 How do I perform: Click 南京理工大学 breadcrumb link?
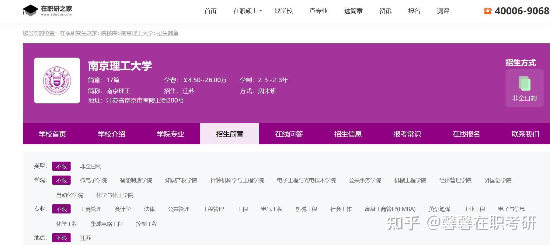click(137, 33)
